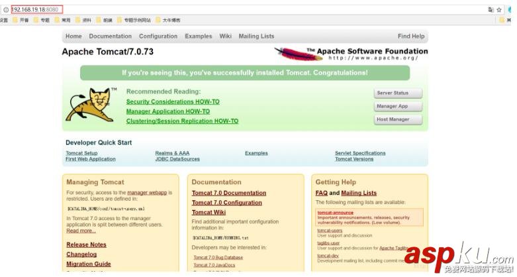This screenshot has width=517, height=277.
Task: Click the site information icon in address bar
Action: click(x=6, y=9)
